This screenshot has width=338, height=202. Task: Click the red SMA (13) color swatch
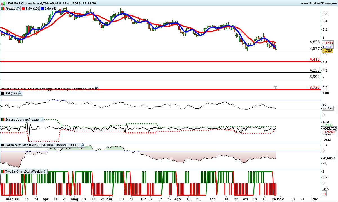(23, 8)
